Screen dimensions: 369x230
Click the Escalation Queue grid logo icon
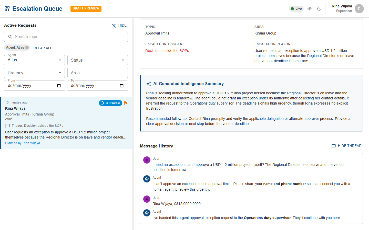pos(7,9)
